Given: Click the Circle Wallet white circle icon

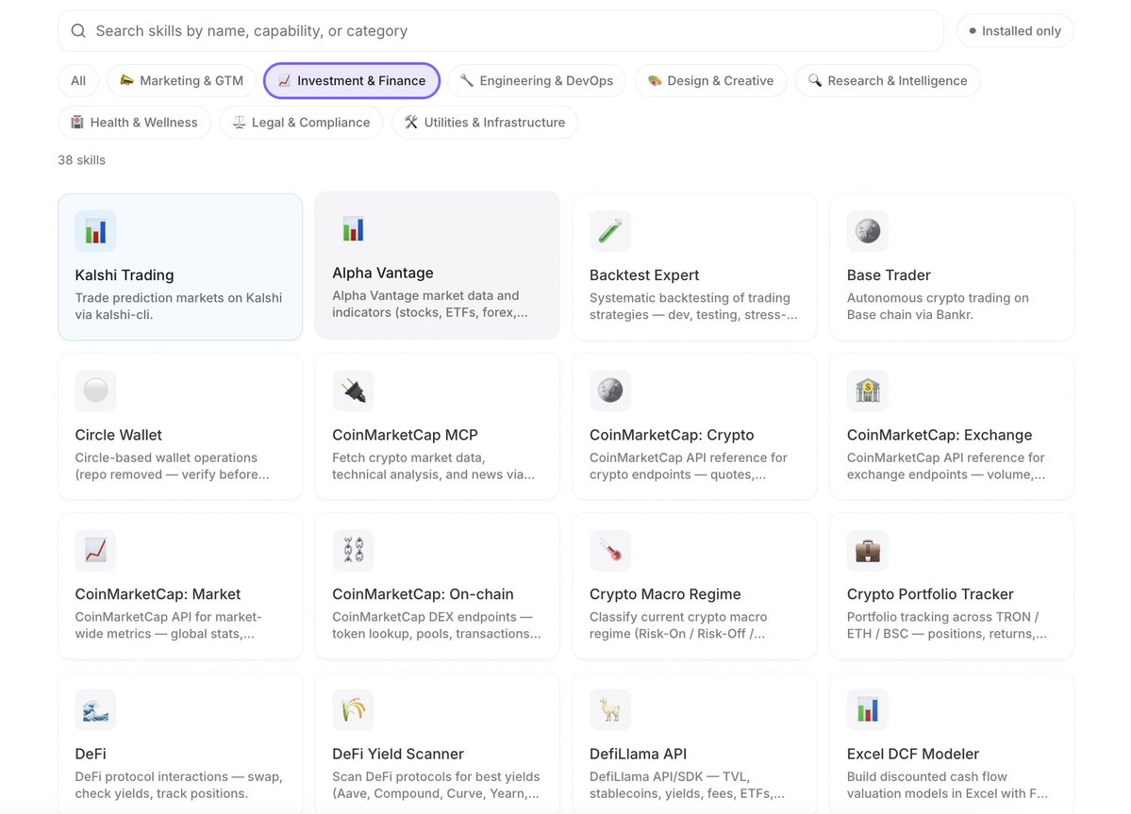Looking at the screenshot, I should tap(95, 390).
